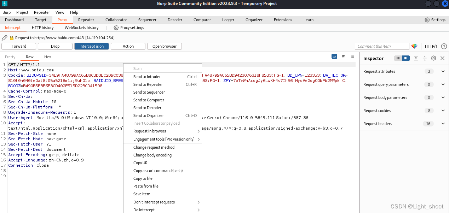Click the pencil edit target icon
The width and height of the screenshot is (449, 213).
4,37
